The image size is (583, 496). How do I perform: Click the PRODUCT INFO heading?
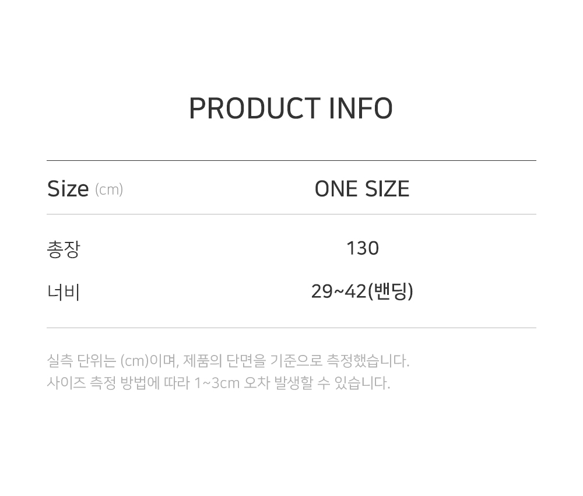[290, 109]
